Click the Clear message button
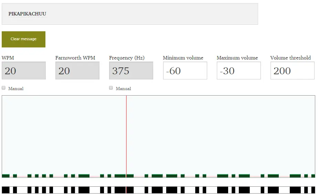This screenshot has width=318, height=196. (x=23, y=39)
